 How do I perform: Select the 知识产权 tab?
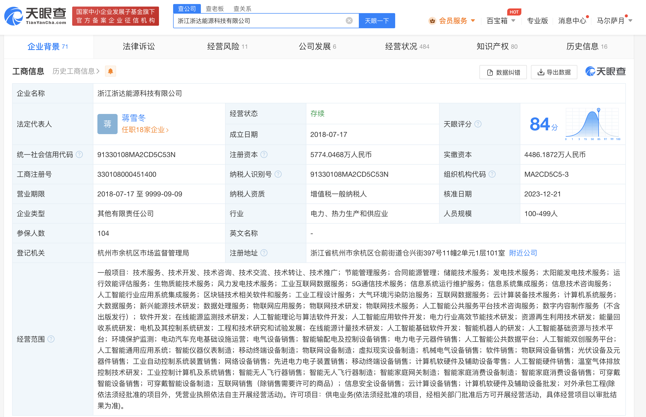pos(497,47)
